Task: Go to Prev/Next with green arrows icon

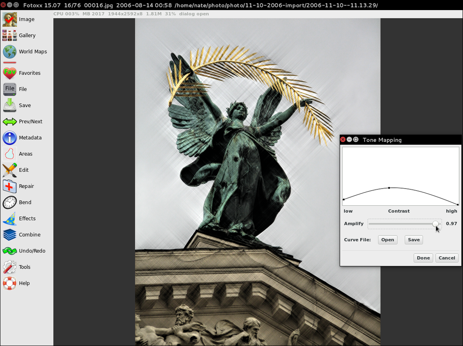Action: click(x=10, y=122)
